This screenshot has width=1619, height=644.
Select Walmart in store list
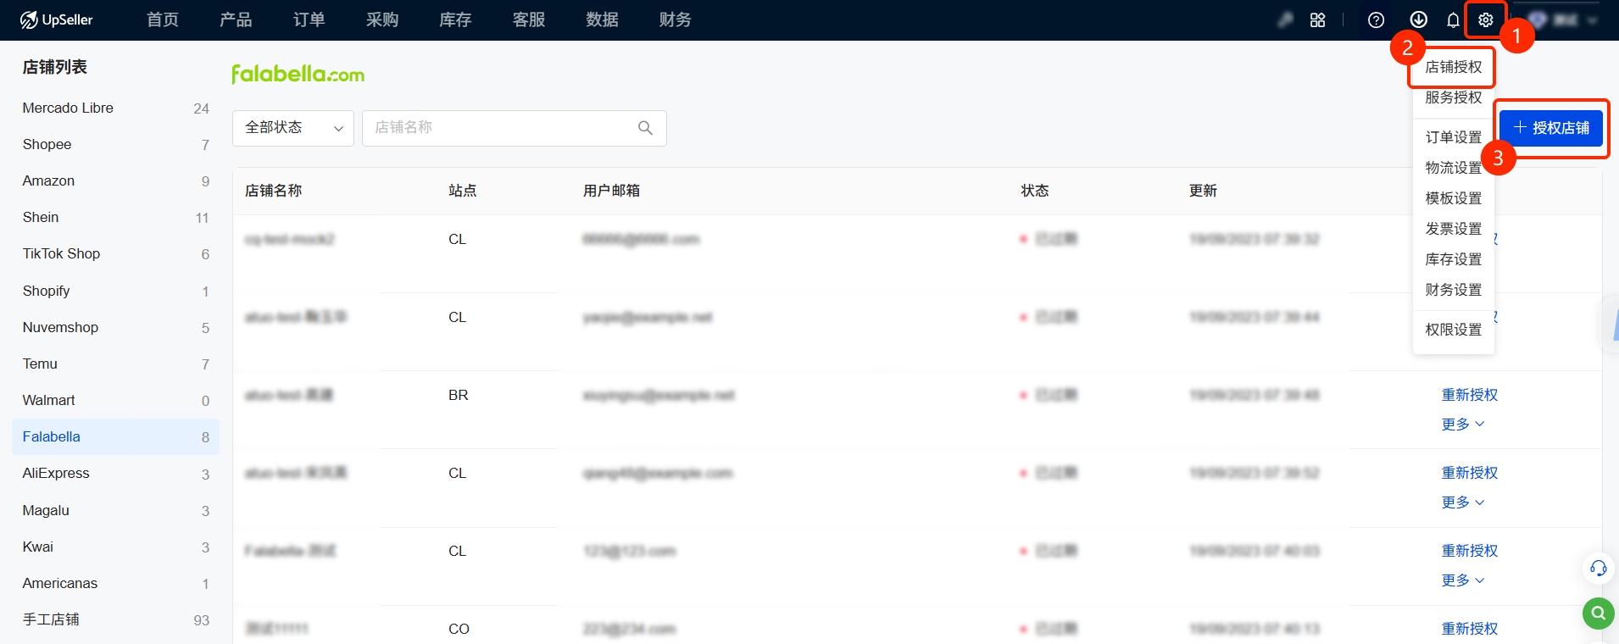[116, 401]
